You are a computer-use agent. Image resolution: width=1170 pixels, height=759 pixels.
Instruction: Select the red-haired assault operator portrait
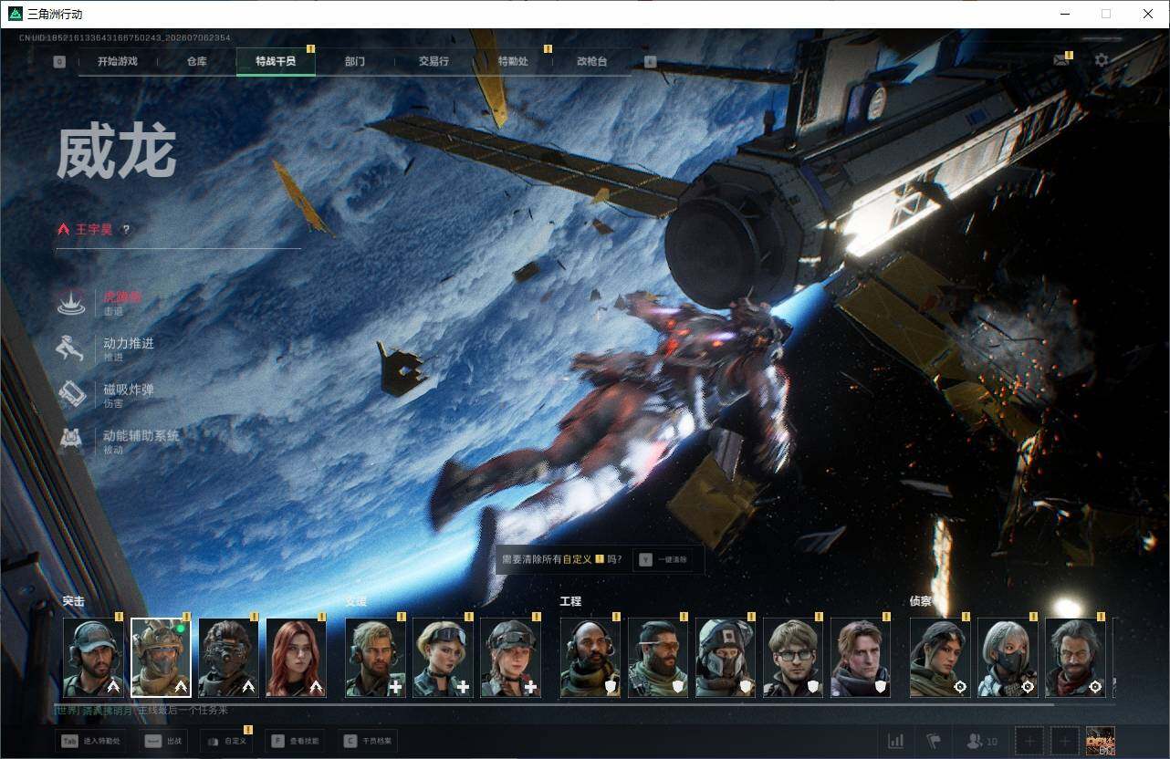[x=296, y=658]
